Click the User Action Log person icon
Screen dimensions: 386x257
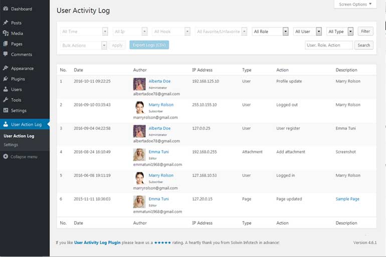(6, 124)
